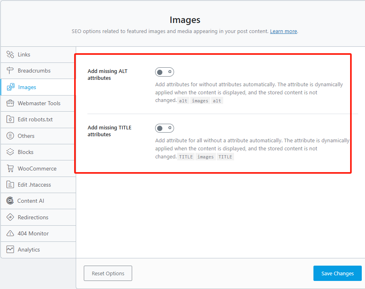
Task: Follow the Learn more link
Action: tap(283, 31)
